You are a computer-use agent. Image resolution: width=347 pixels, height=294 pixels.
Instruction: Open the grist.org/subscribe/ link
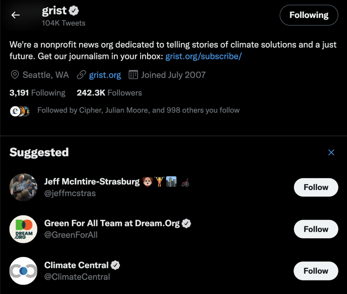click(203, 56)
